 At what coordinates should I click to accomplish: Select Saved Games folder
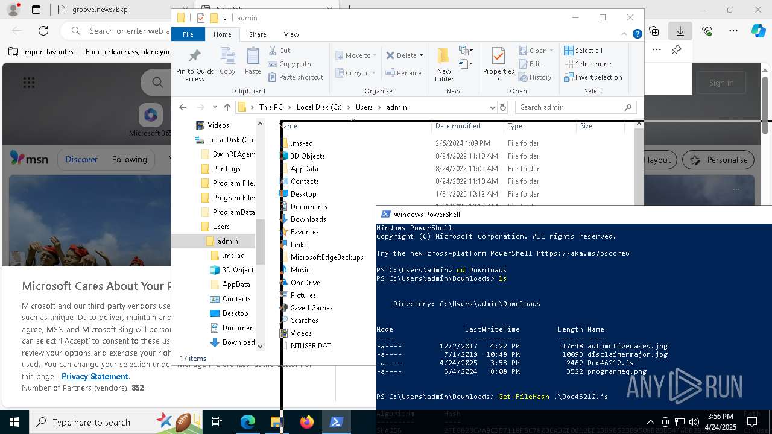312,308
